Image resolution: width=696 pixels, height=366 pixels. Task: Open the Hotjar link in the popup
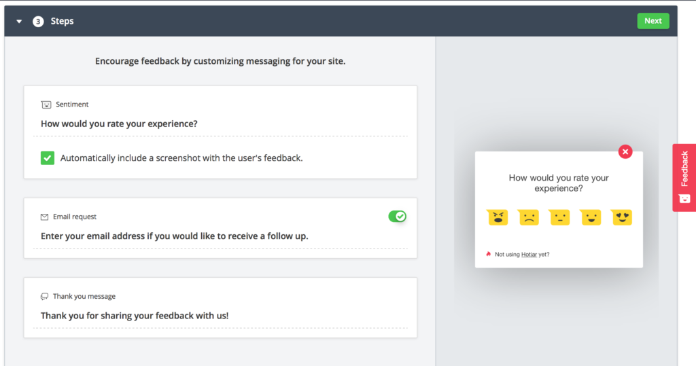pyautogui.click(x=529, y=255)
